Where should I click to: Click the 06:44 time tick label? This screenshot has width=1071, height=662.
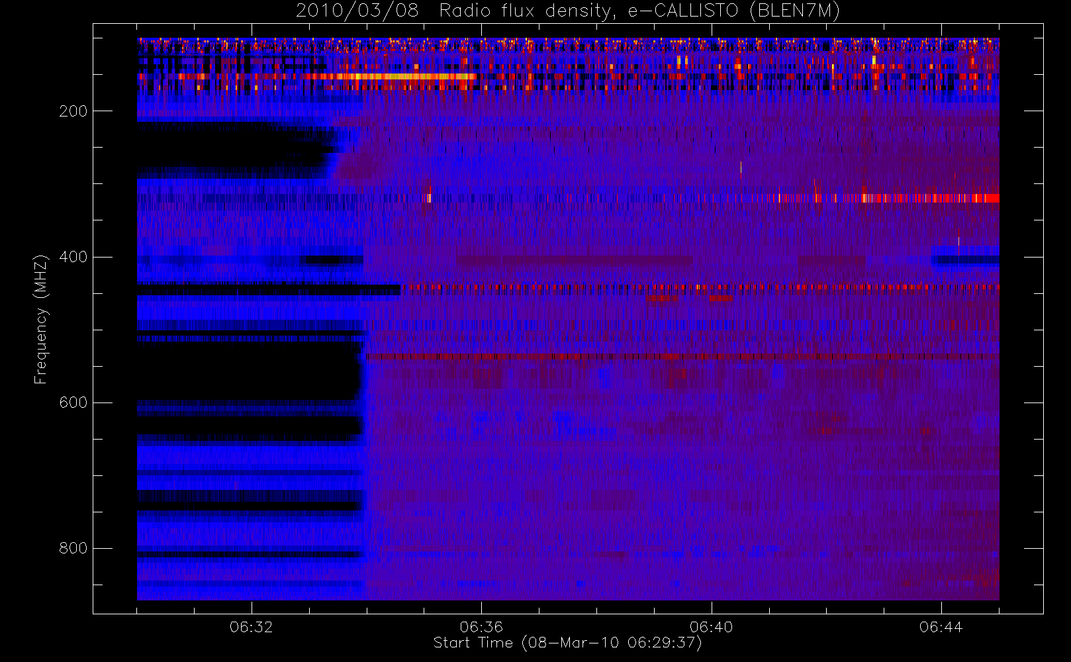(941, 627)
